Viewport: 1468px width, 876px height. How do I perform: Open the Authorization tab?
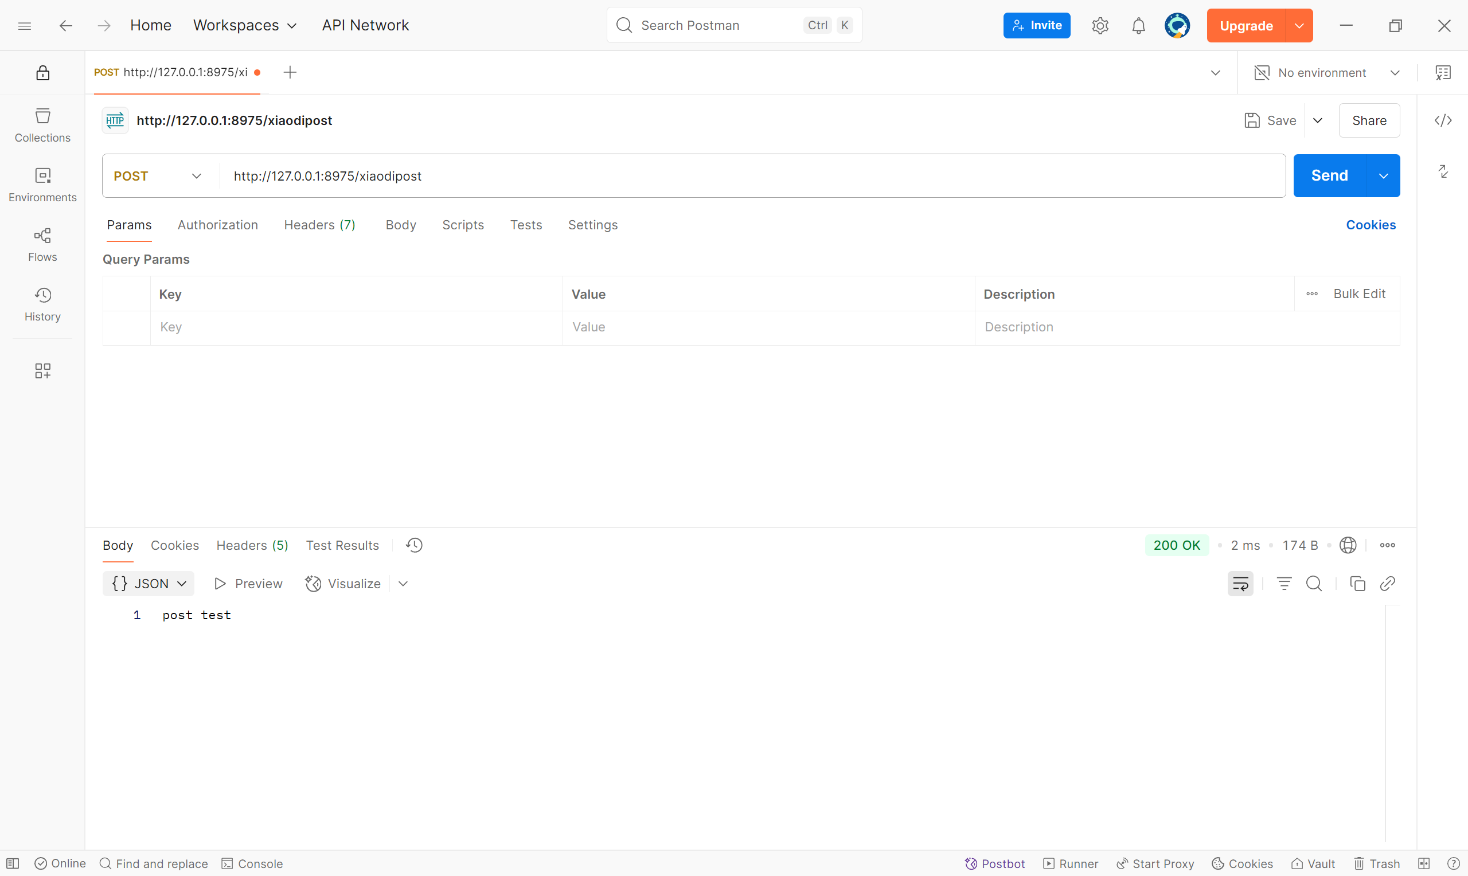click(217, 225)
